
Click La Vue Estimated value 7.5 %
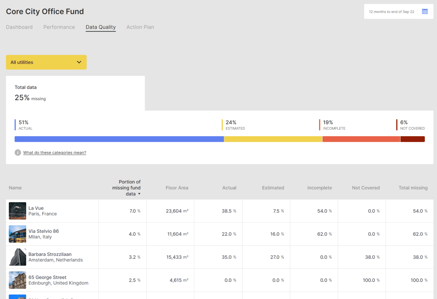click(279, 211)
